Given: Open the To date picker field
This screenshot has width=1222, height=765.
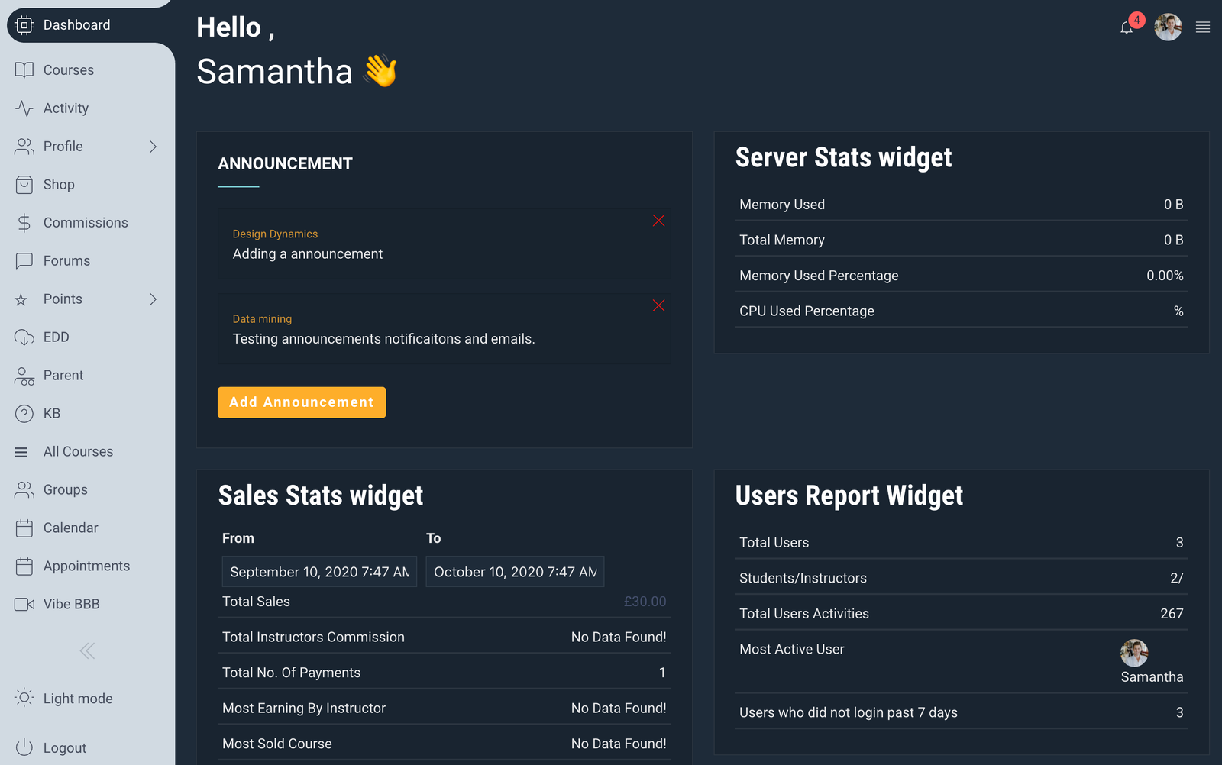Looking at the screenshot, I should (x=514, y=572).
